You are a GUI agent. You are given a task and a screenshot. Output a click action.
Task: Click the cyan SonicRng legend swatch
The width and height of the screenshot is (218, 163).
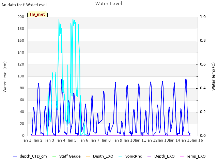tap(121, 157)
